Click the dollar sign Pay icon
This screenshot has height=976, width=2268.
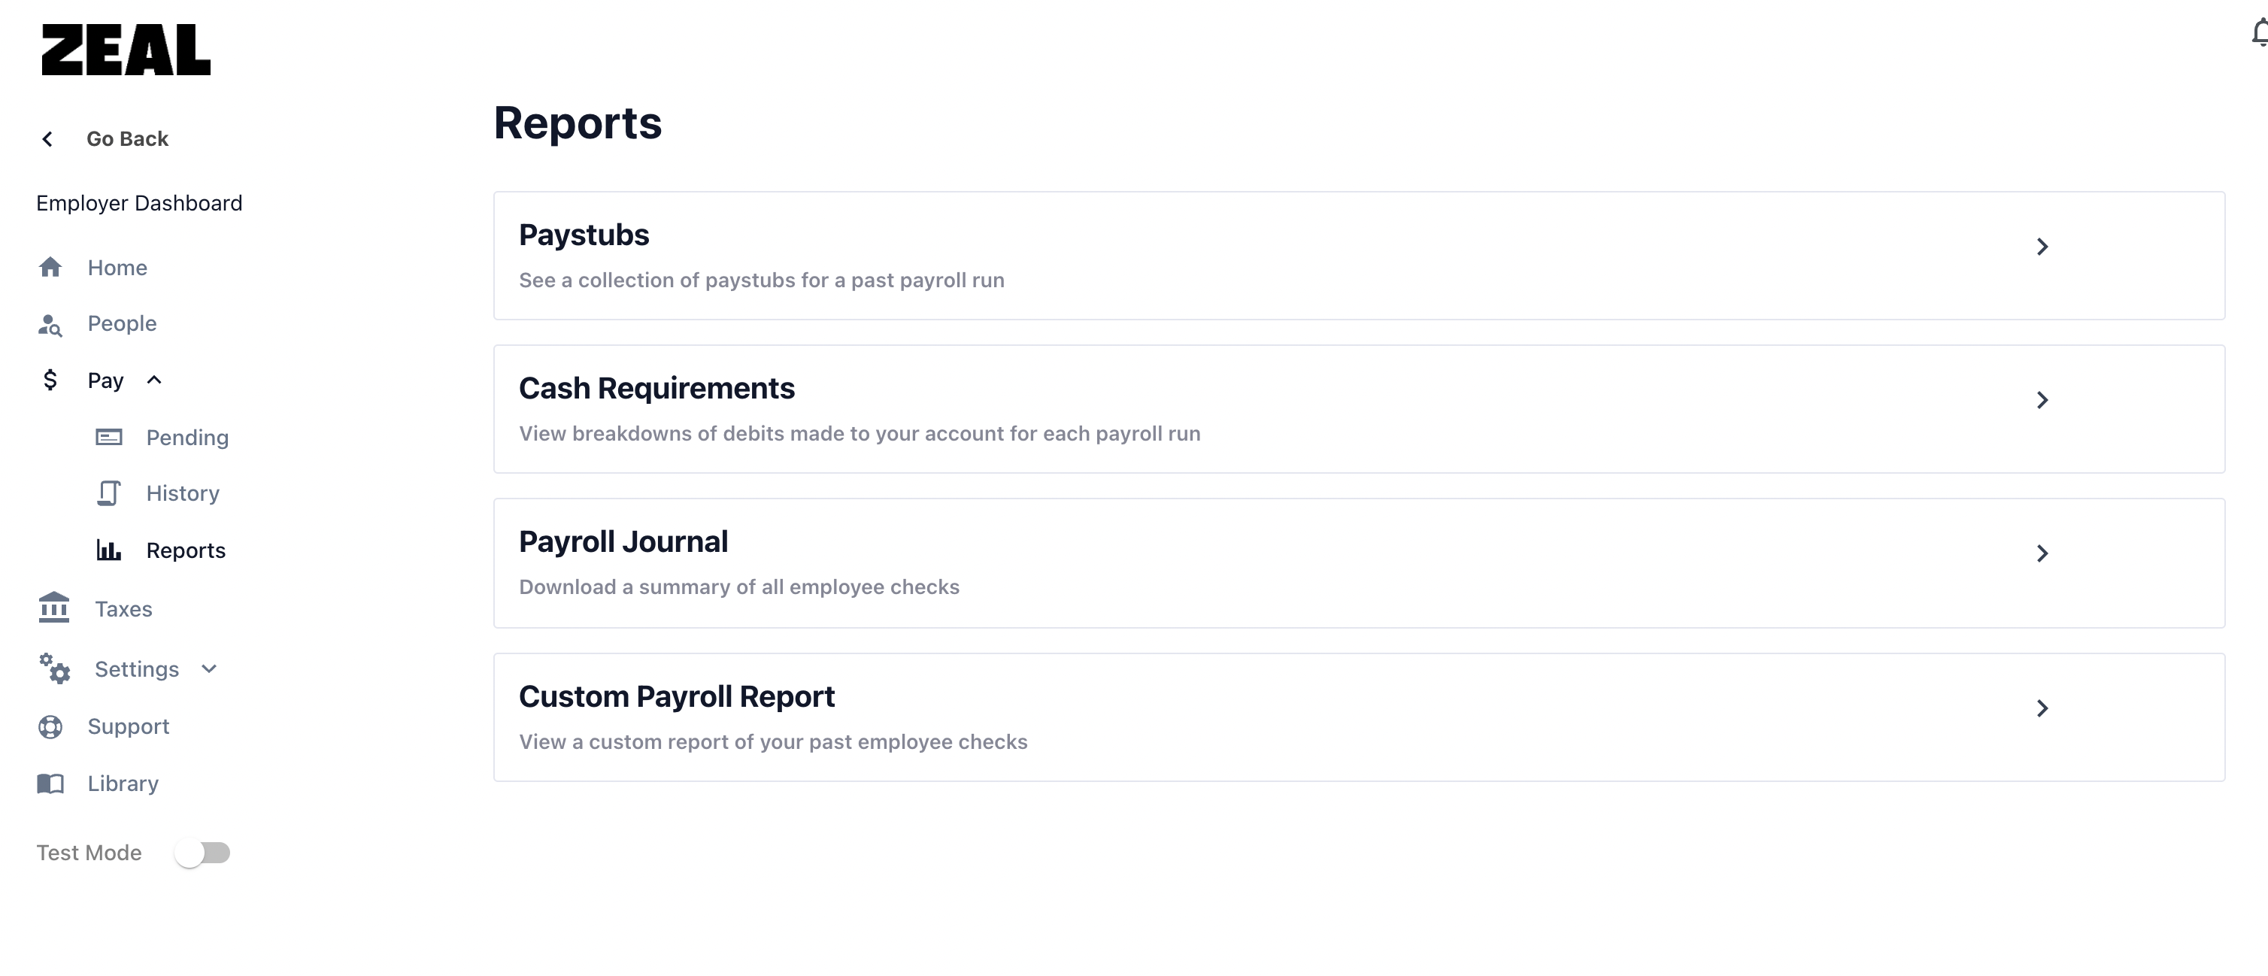50,380
